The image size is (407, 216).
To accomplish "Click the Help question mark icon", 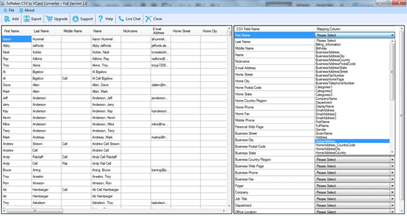I will 101,19.
